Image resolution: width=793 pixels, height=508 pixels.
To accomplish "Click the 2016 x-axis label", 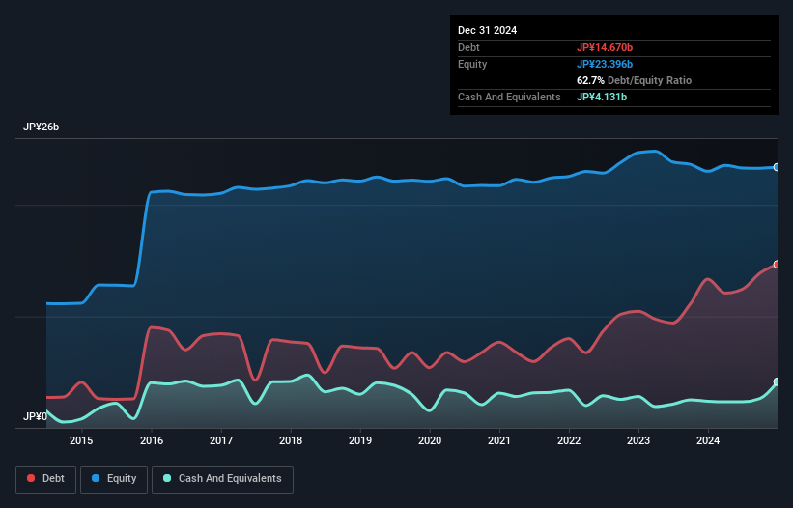I will coord(152,440).
